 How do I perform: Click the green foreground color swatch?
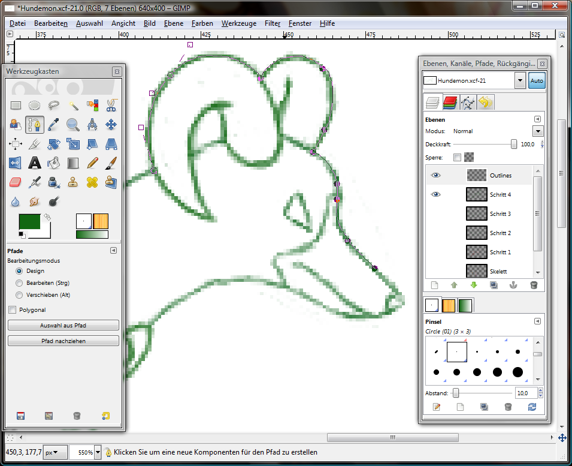tap(29, 221)
